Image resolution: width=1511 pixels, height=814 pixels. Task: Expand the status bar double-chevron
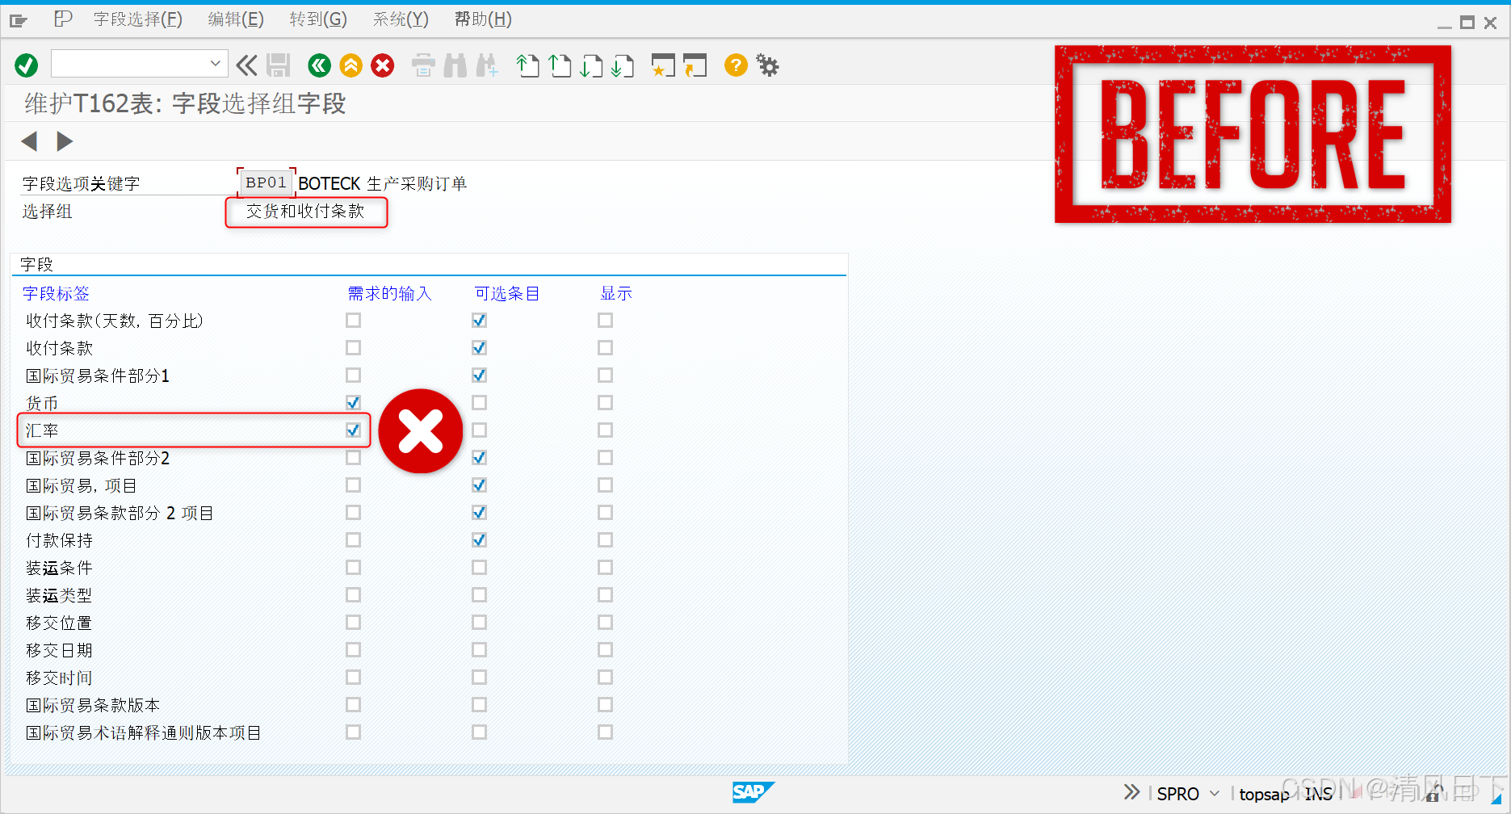(1131, 792)
